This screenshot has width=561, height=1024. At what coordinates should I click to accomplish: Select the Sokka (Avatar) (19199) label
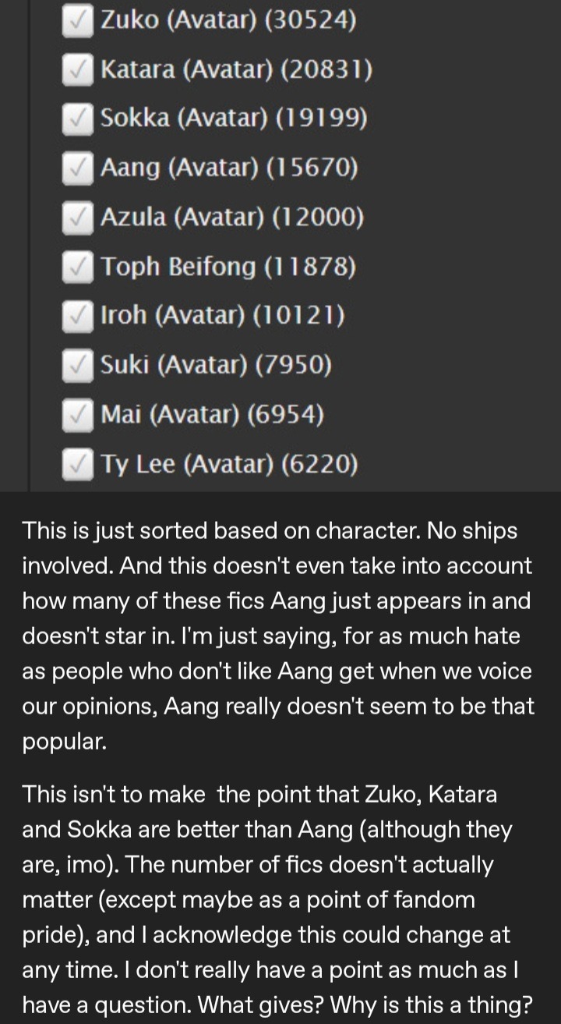[234, 119]
